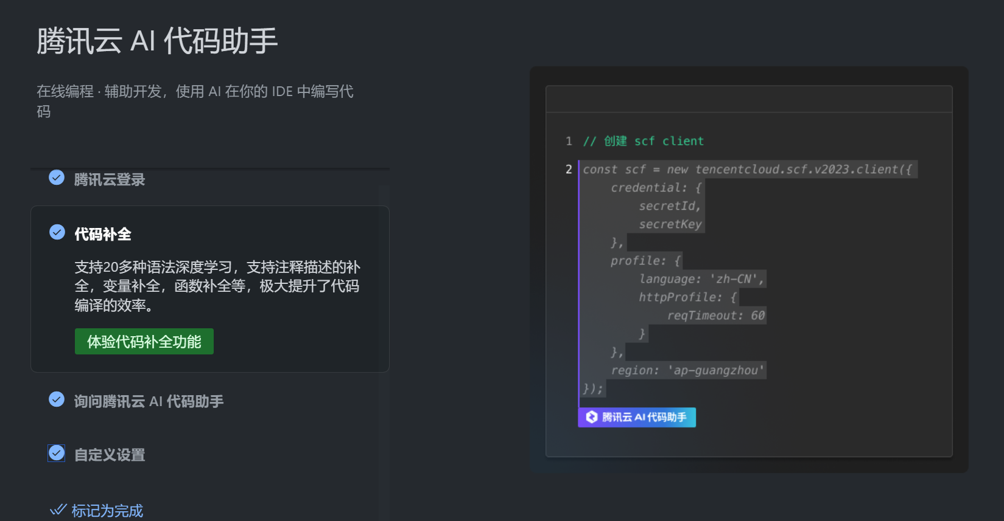Click the comment line // 创建 scf client
This screenshot has height=521, width=1004.
[x=644, y=141]
